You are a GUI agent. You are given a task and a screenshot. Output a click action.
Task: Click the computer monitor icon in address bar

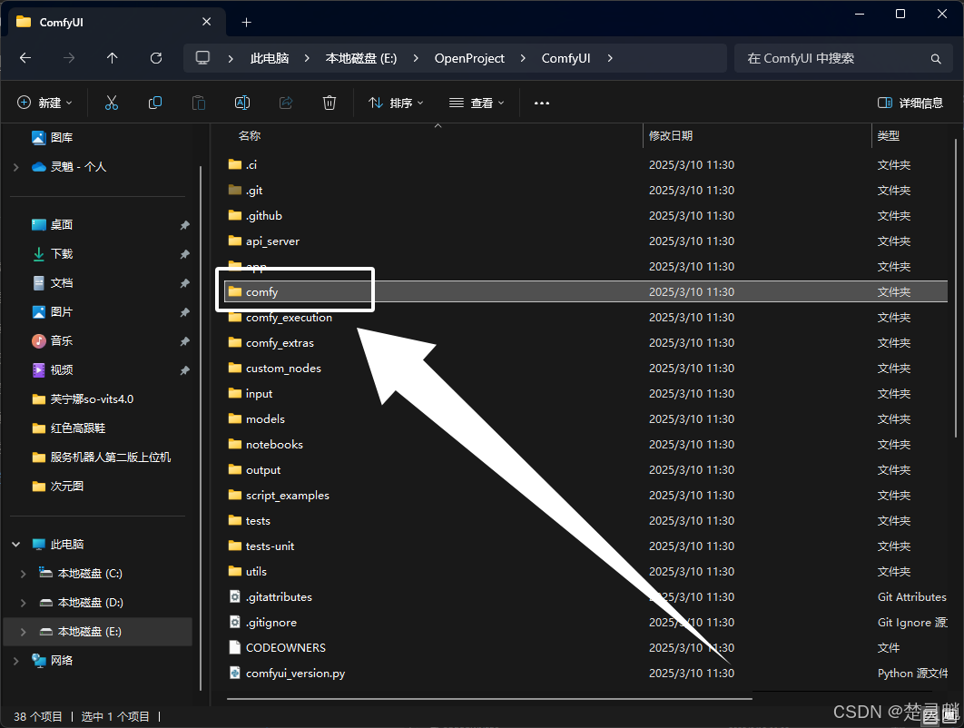(202, 58)
